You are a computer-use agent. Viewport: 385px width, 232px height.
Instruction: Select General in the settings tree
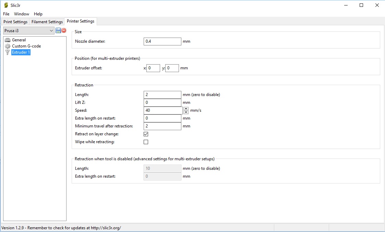pos(19,40)
